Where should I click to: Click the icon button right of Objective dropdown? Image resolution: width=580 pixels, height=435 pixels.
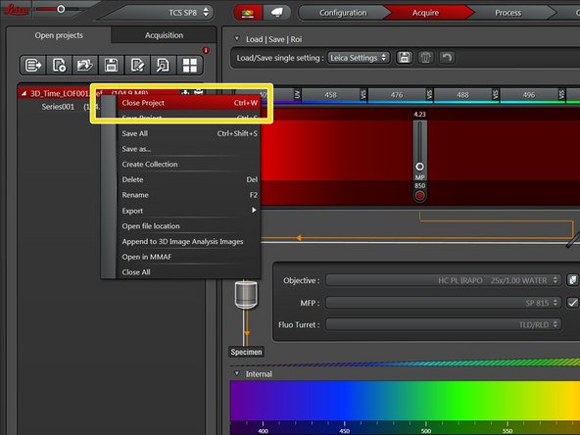(572, 280)
